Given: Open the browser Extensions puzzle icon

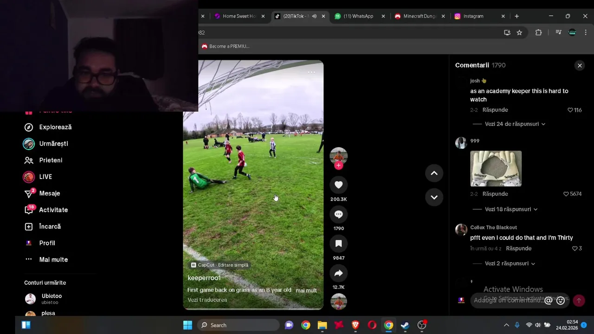Looking at the screenshot, I should tap(538, 32).
